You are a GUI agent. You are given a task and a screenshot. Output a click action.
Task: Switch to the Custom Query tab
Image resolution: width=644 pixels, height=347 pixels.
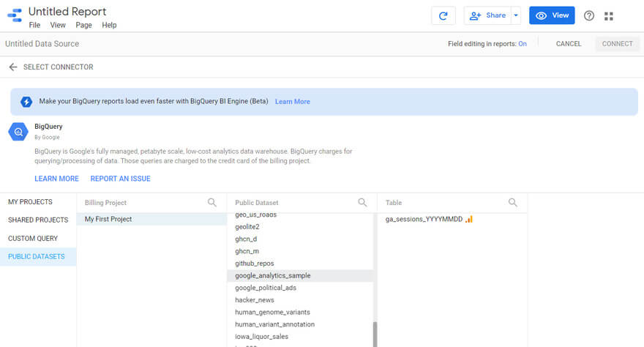(x=33, y=239)
